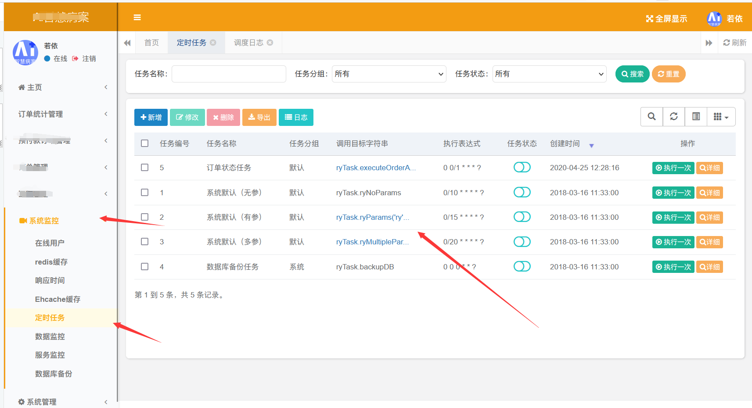Image resolution: width=752 pixels, height=408 pixels.
Task: Click the refresh icon in the table toolbar
Action: click(673, 117)
